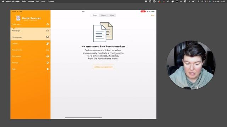Tap the iPad battery status indicator
Screen dimensions: 227x127
tap(151, 11)
